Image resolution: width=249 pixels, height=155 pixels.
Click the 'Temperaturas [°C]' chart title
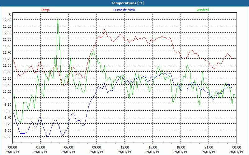128,3
